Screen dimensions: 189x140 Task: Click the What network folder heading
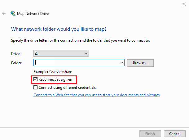[x=59, y=29]
